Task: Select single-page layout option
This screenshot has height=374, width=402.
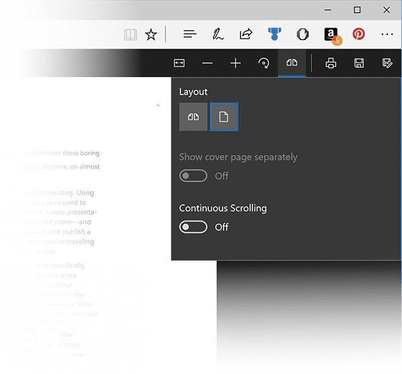Action: (224, 117)
